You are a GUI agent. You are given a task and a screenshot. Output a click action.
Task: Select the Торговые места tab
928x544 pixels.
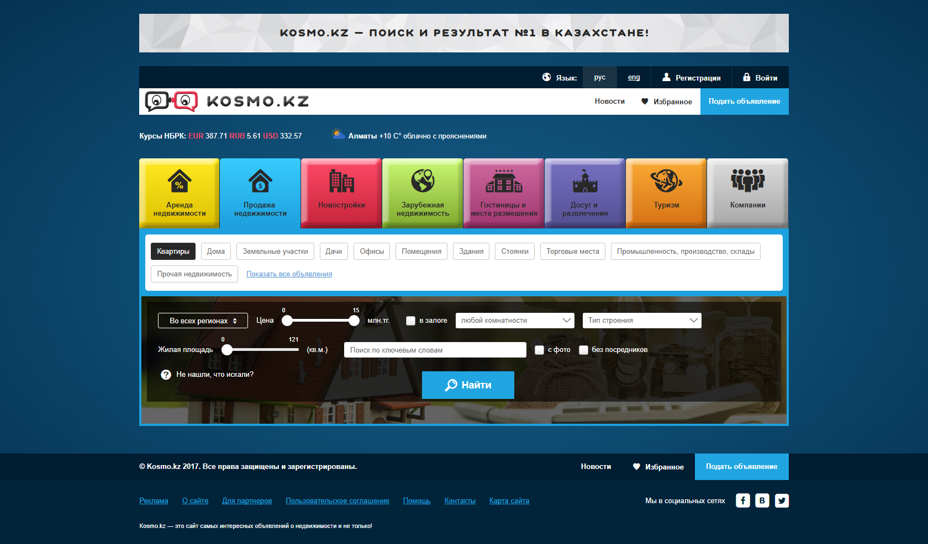click(573, 252)
